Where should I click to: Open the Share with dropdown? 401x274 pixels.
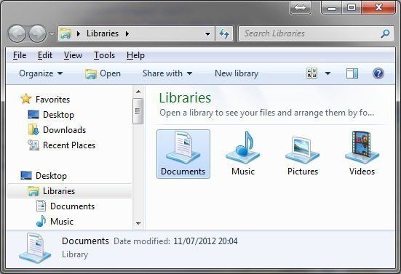tap(167, 73)
